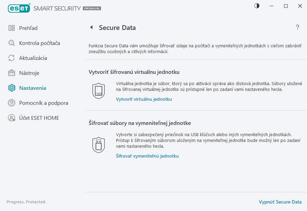Click Vytvoriť virtuálnu jednotku link

coord(144,99)
